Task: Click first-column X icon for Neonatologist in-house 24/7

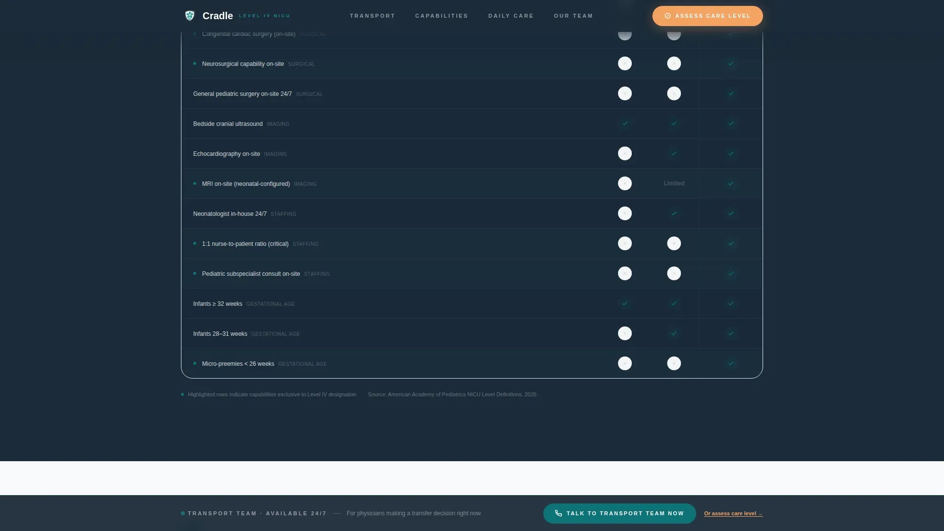Action: 625,213
